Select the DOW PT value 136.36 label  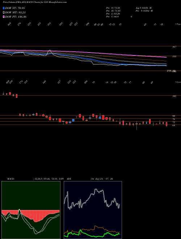[x=16, y=17]
